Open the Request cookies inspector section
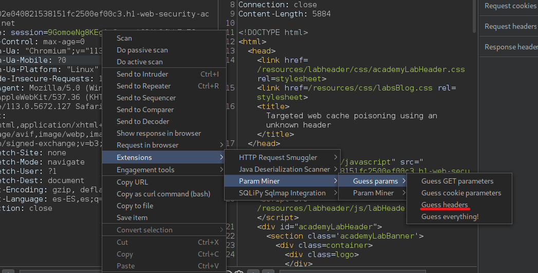 (510, 6)
